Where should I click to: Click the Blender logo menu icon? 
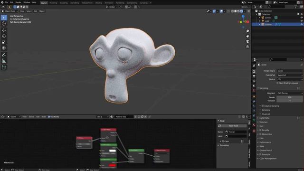(x=2, y=2)
